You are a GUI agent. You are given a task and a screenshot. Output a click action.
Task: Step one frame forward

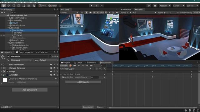(102, 6)
